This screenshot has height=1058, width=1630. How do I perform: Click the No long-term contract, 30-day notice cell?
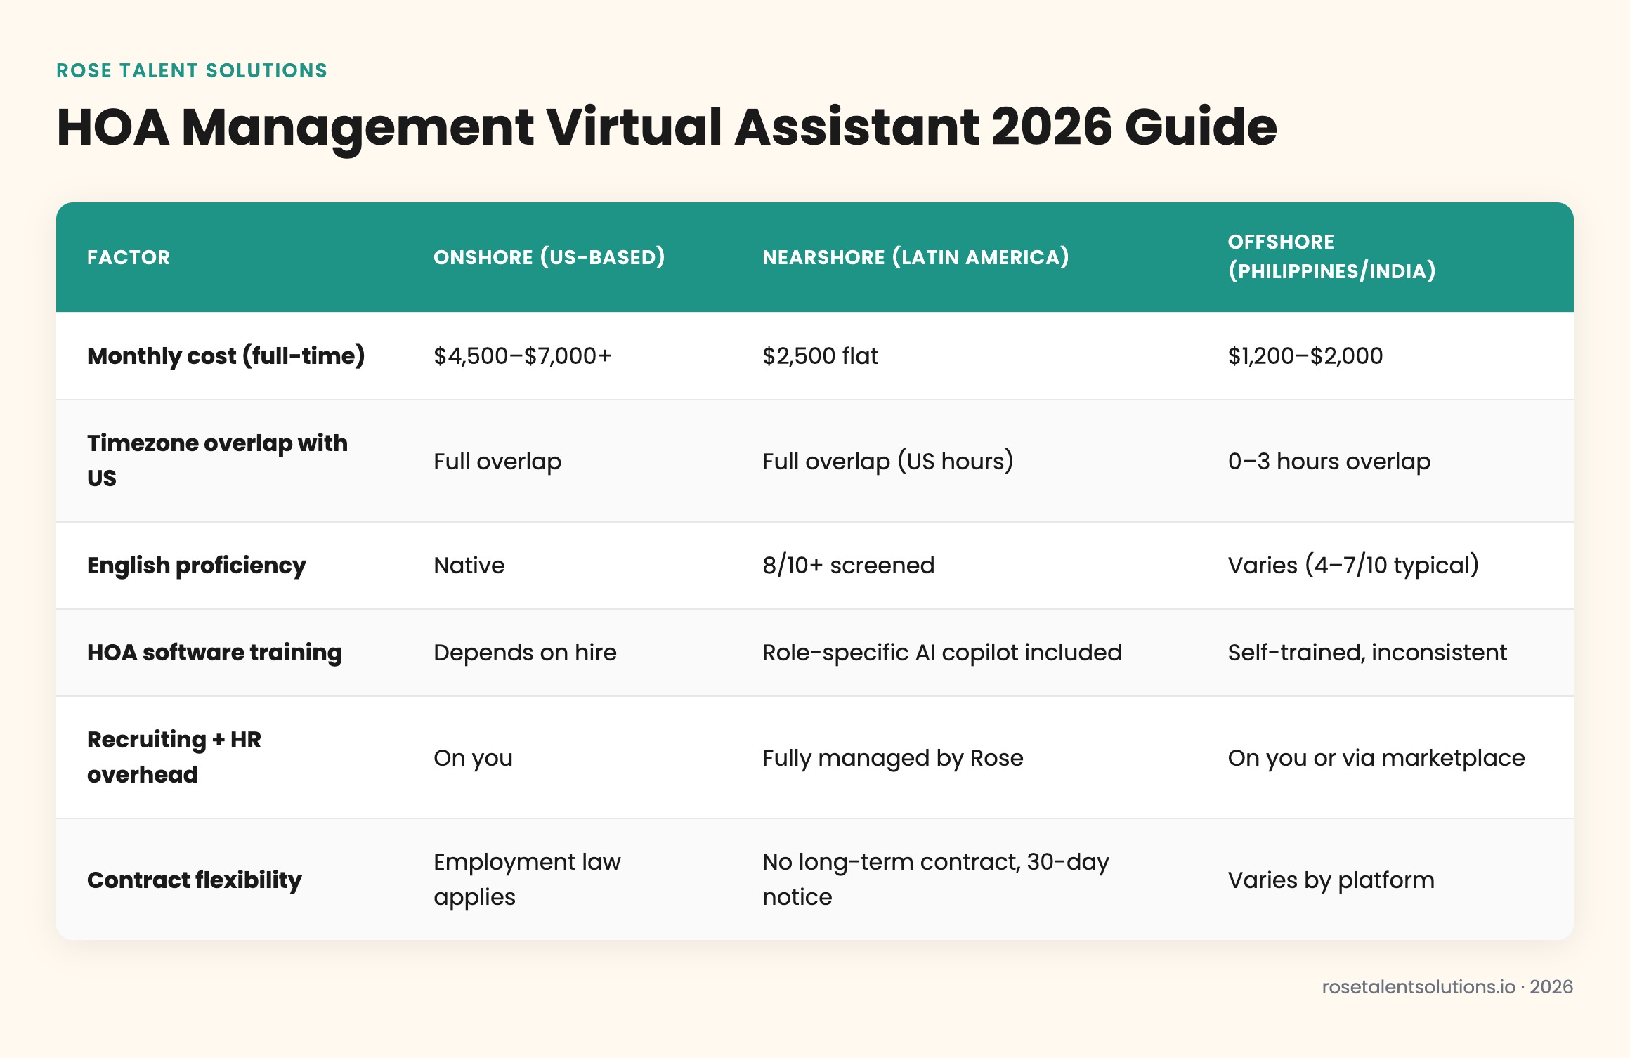coord(937,880)
